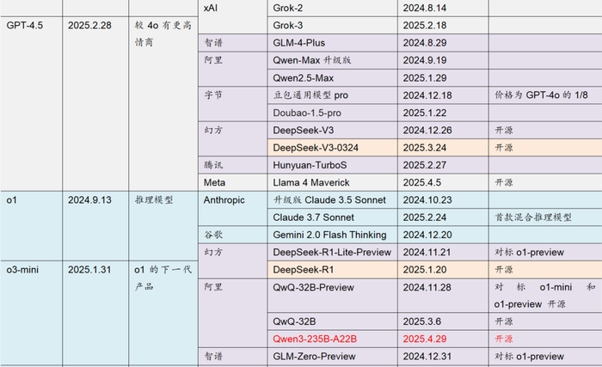The height and width of the screenshot is (367, 602).
Task: Select 对标 o1-preview in DeepSeek-R1-Lite-Preview row
Action: coord(529,252)
